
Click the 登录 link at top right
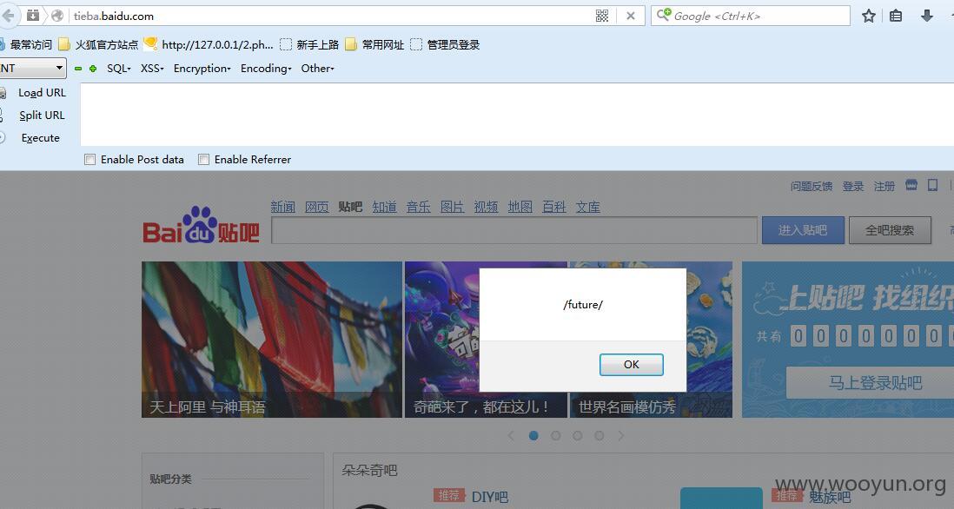click(853, 186)
